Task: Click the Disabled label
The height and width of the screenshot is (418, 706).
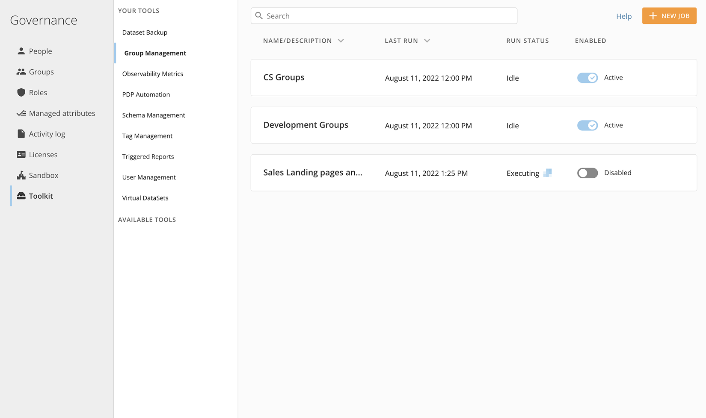Action: pyautogui.click(x=618, y=173)
